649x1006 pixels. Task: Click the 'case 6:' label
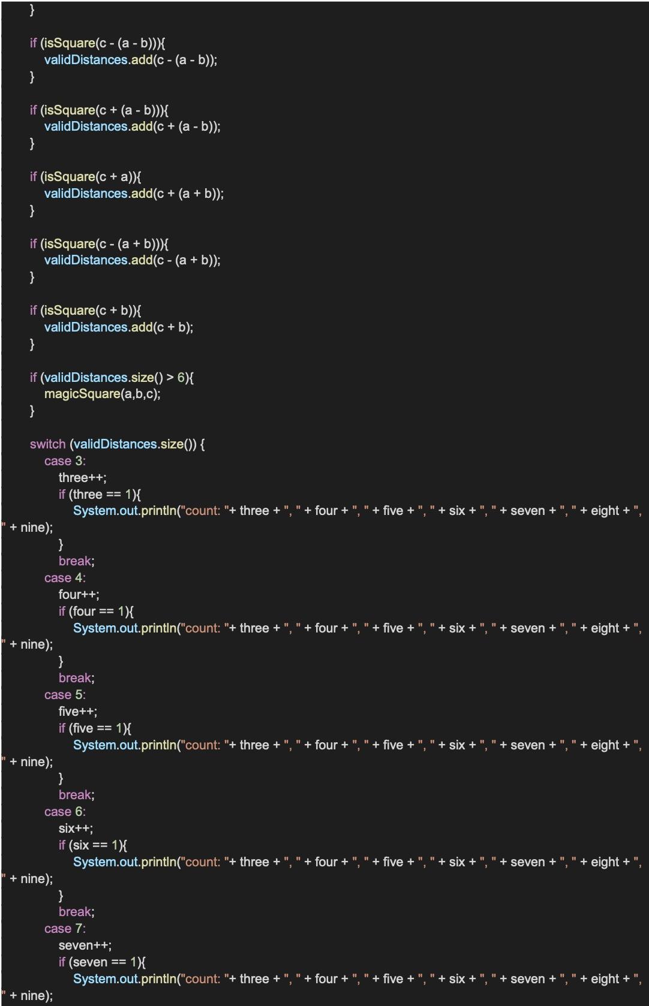[65, 812]
